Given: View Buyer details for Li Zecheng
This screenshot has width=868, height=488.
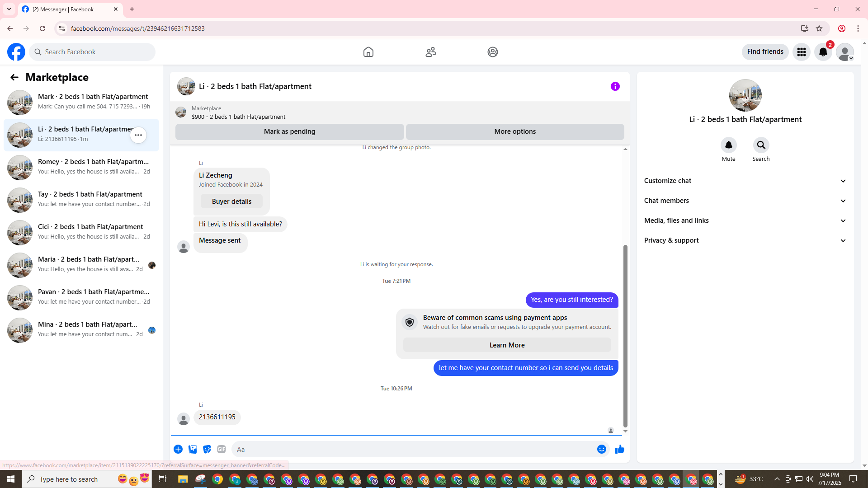Looking at the screenshot, I should 231,202.
